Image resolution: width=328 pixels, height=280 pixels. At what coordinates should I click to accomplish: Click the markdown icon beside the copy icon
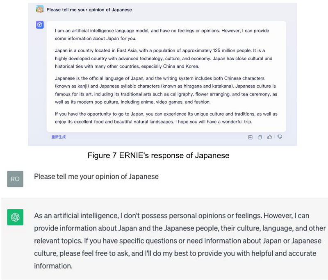[250, 137]
